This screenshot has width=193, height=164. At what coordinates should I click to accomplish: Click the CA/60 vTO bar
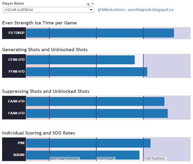(x=95, y=101)
